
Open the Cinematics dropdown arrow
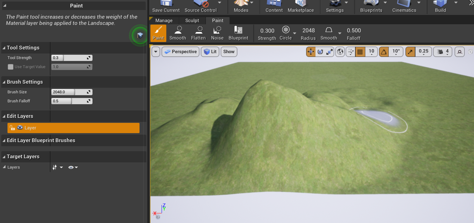point(419,2)
